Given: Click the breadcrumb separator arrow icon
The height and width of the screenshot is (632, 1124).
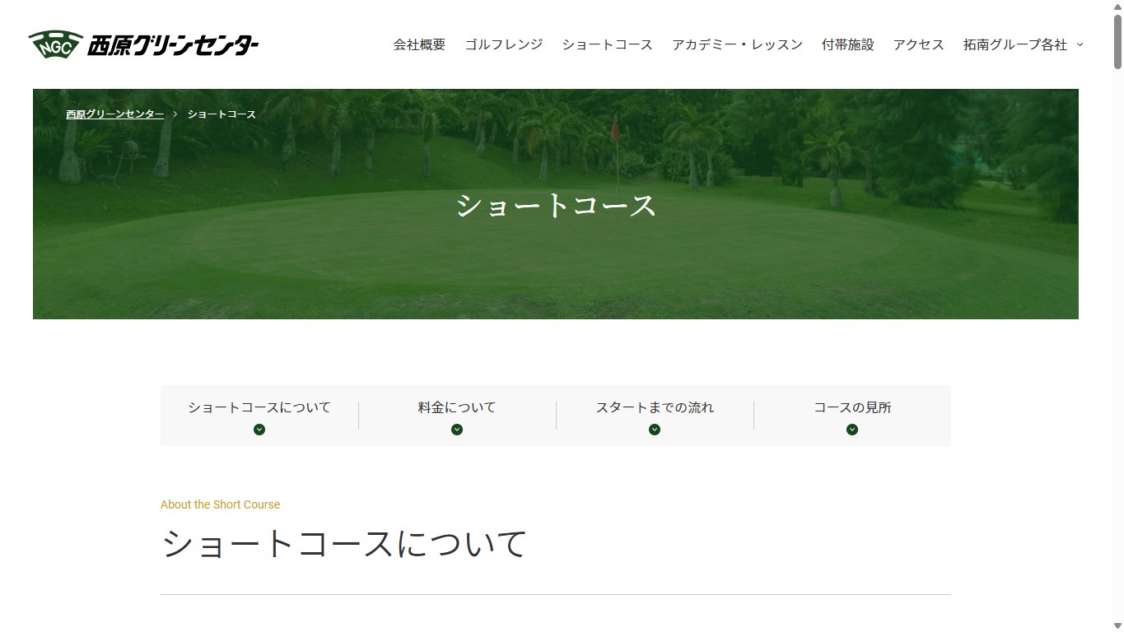Looking at the screenshot, I should [175, 114].
